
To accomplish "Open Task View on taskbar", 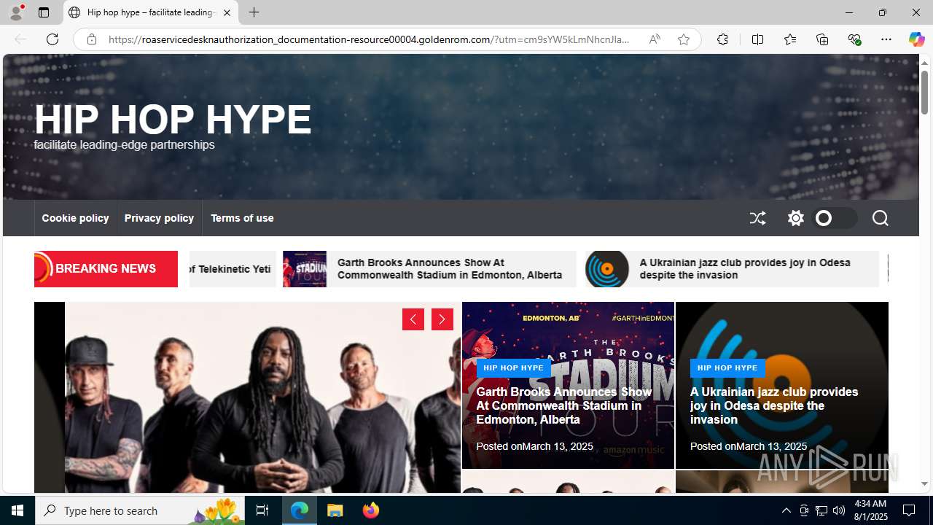I will (262, 510).
